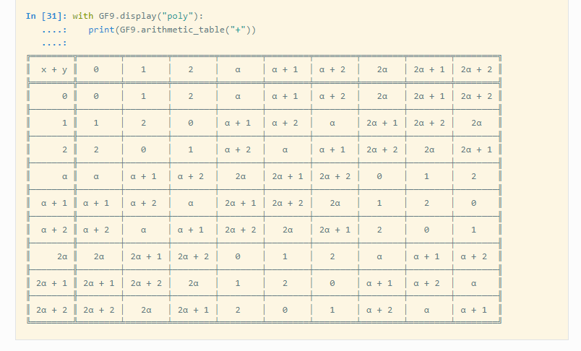
Task: Select the column header '2'
Action: (x=191, y=69)
